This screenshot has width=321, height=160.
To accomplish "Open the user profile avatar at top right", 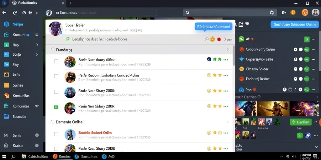I will (315, 12).
